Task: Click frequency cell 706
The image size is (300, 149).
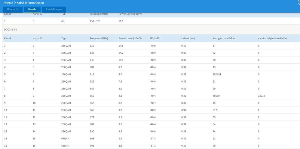Action: tap(92, 146)
